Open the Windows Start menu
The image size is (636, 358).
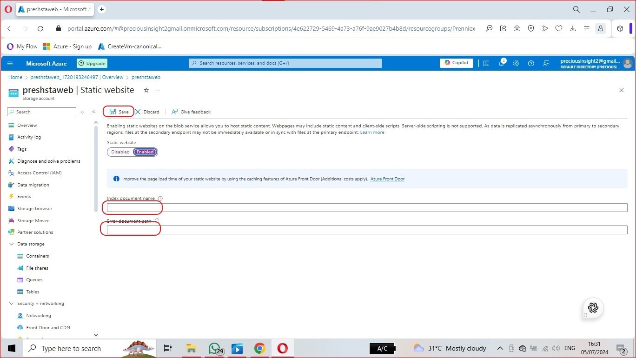pyautogui.click(x=11, y=348)
